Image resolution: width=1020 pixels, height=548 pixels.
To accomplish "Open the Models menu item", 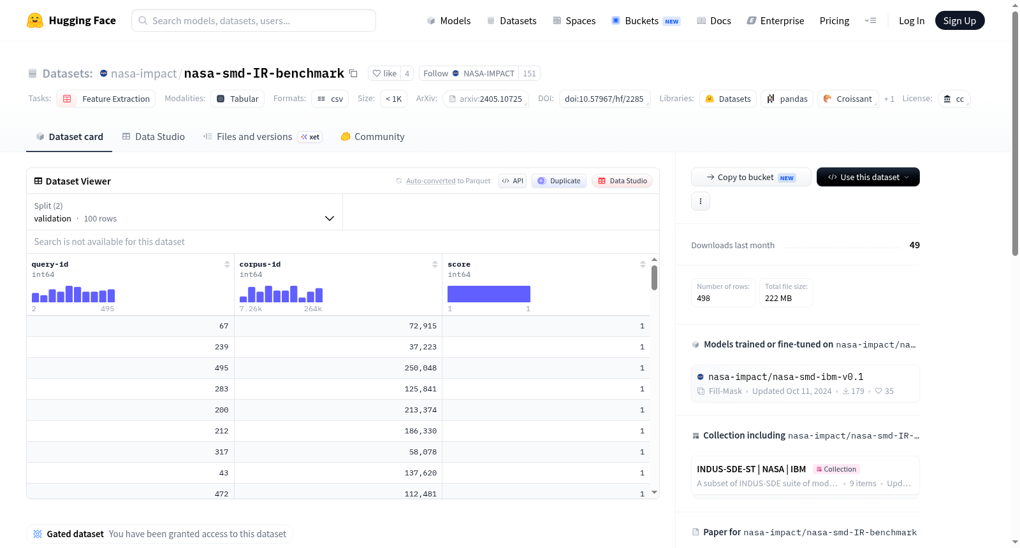I will pyautogui.click(x=449, y=20).
